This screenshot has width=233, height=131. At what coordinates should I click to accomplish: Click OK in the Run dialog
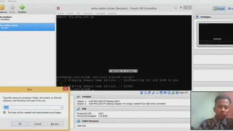(20, 124)
